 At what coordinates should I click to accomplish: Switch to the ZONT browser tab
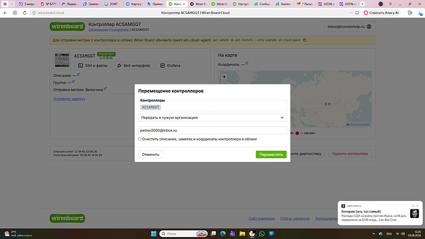coord(111,4)
